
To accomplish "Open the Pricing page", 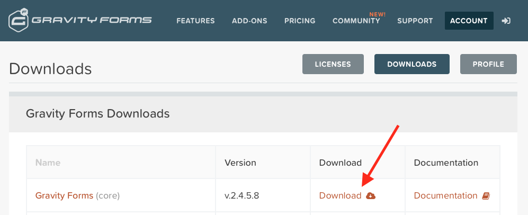I will [x=300, y=21].
